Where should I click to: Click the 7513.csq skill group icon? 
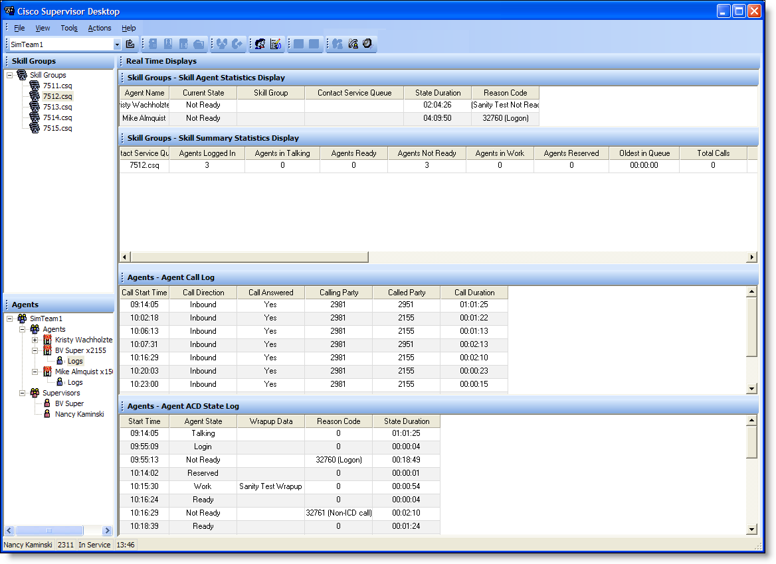34,107
